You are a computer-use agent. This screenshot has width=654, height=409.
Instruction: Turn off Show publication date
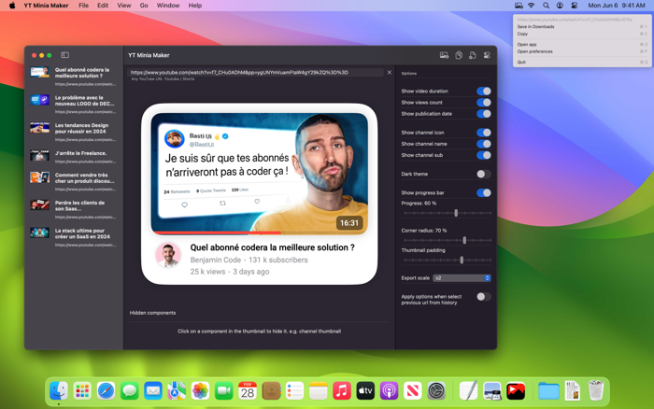pos(484,113)
